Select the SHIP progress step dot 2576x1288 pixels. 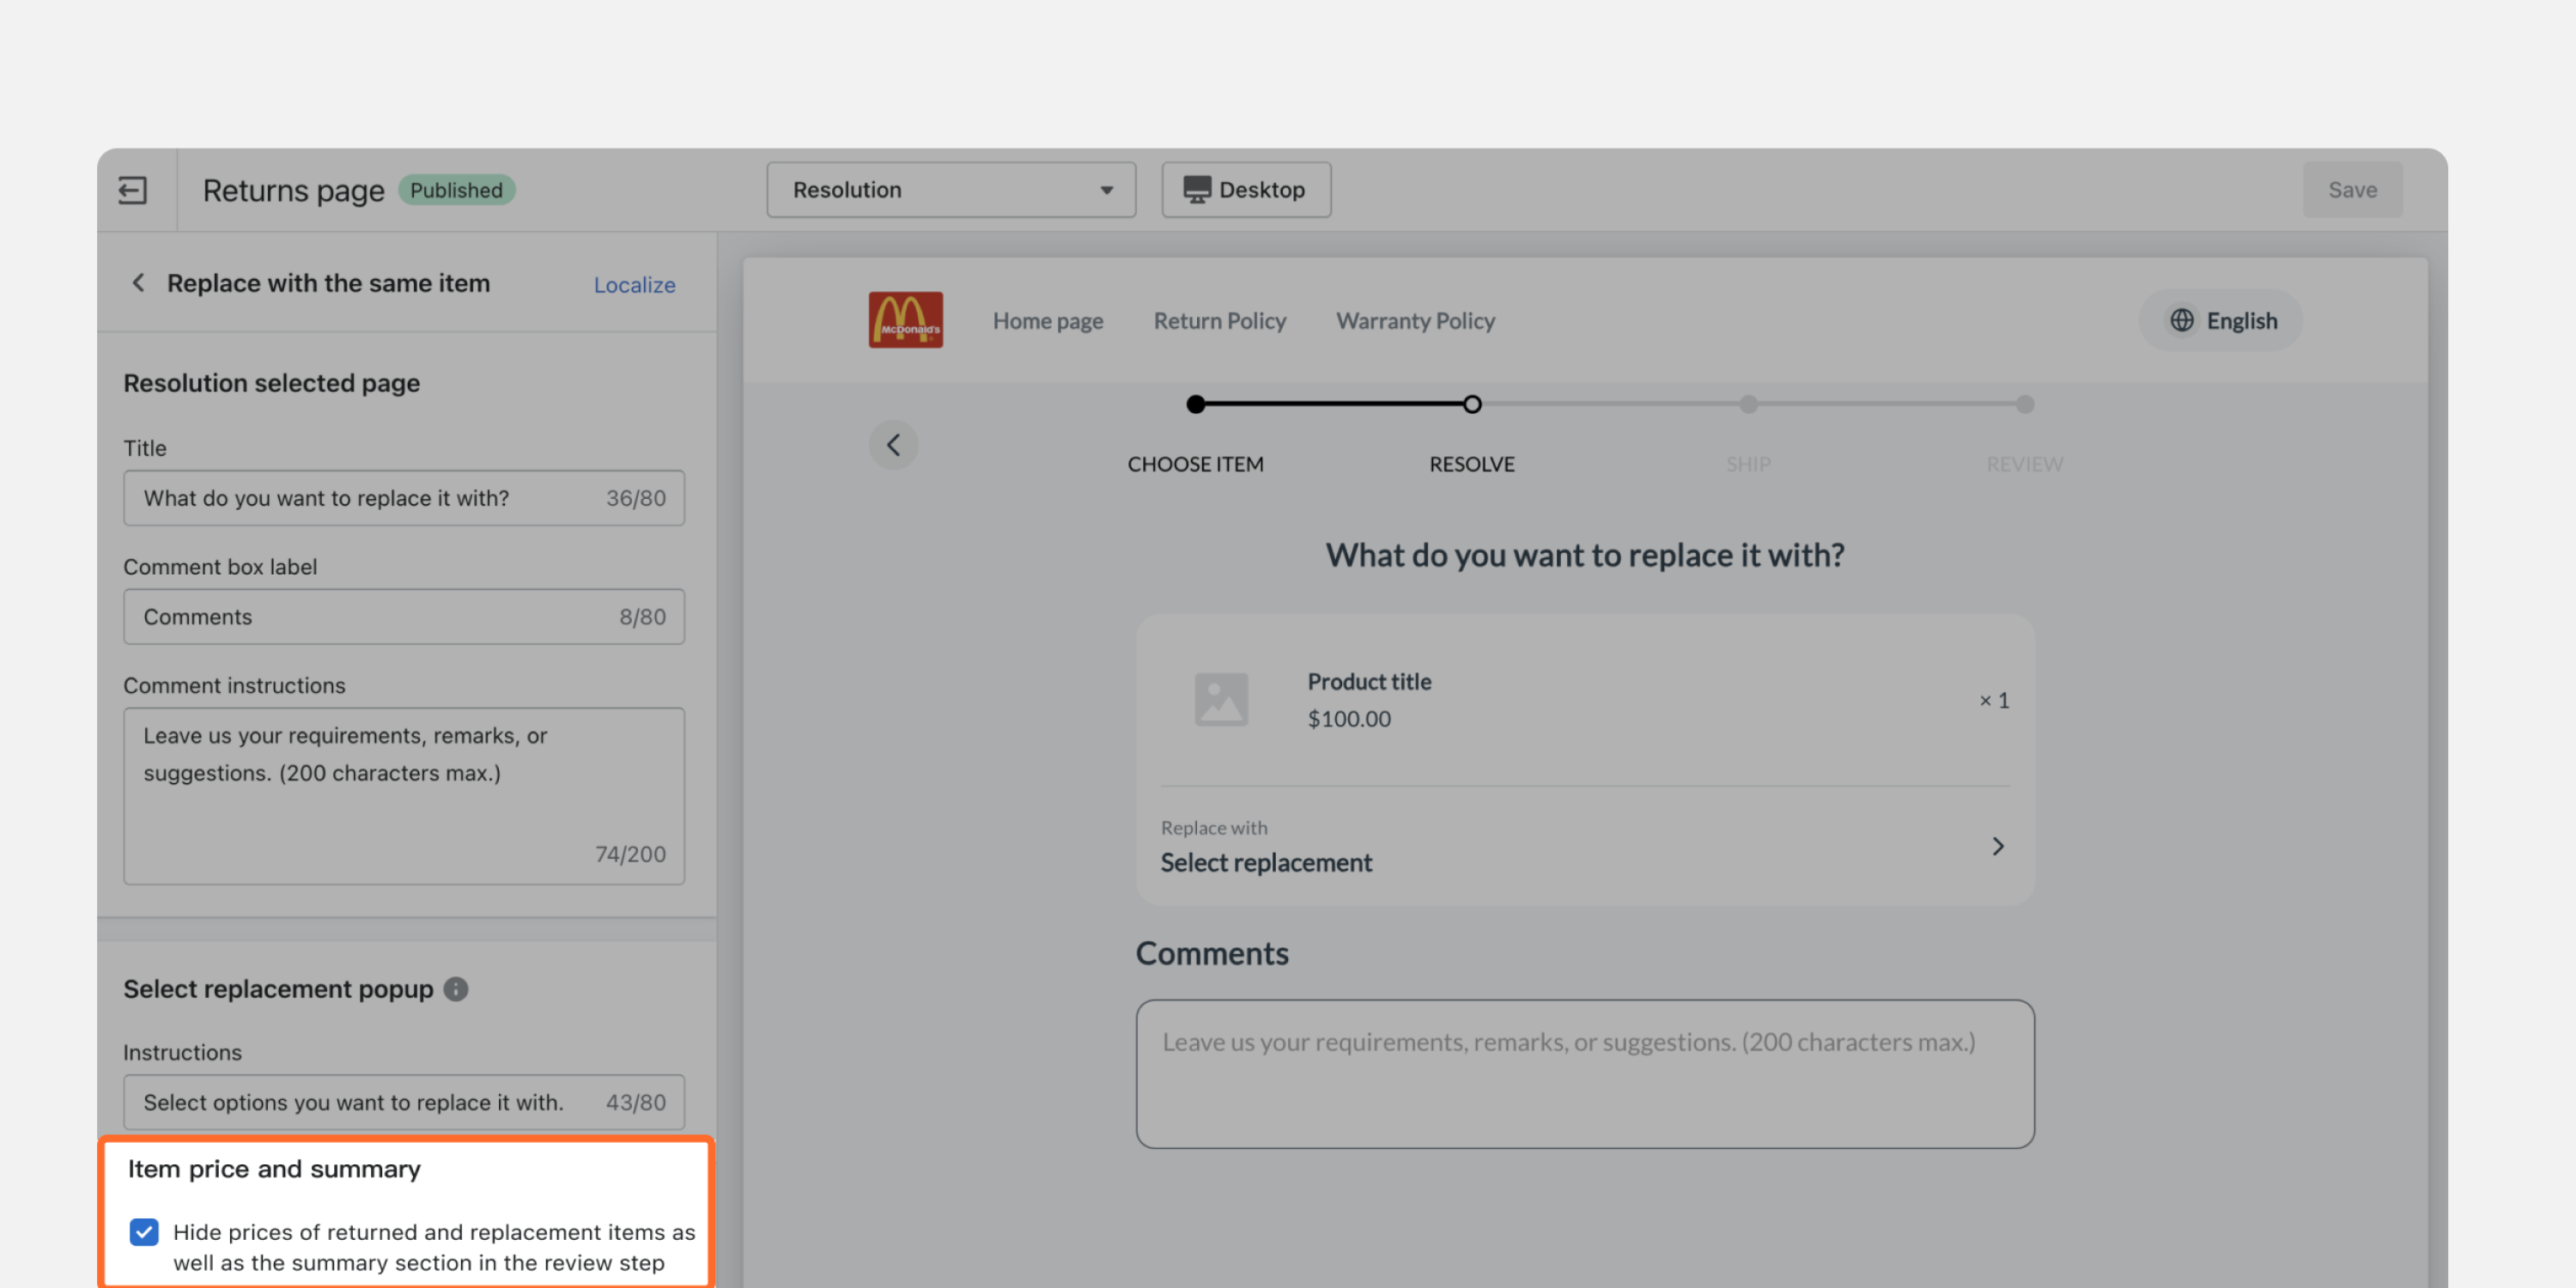[x=1748, y=404]
